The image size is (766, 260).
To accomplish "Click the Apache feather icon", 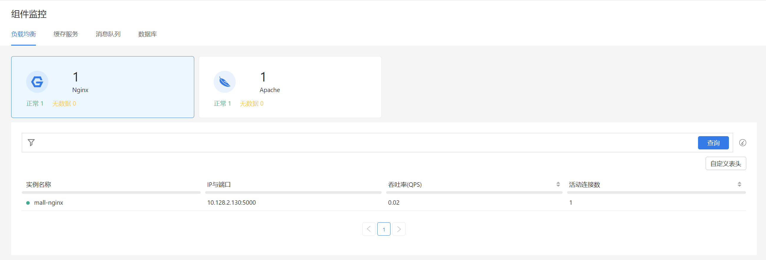I will coord(225,82).
